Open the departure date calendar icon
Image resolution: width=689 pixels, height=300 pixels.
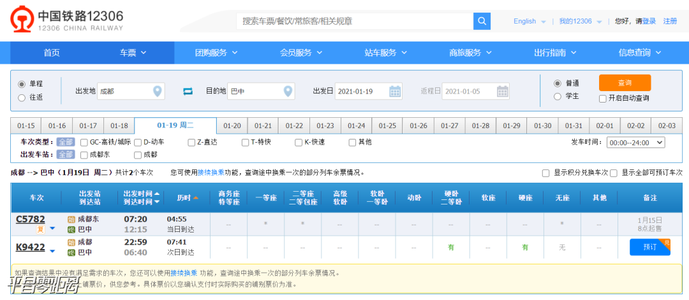point(395,91)
